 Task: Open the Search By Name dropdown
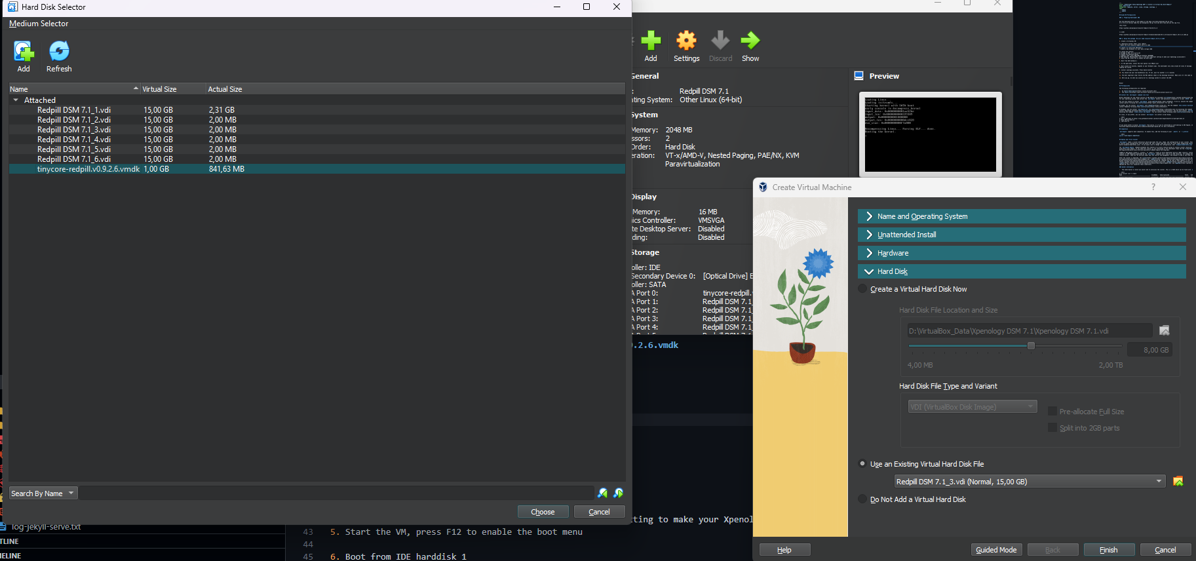click(x=43, y=493)
